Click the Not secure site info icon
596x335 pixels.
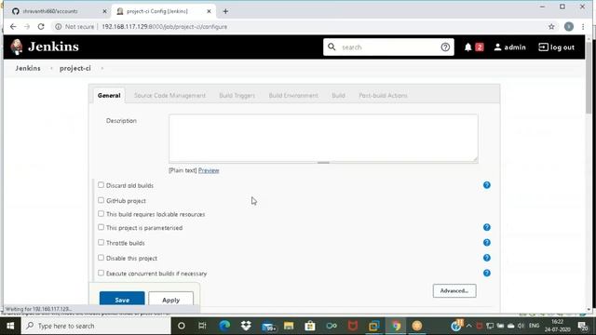click(x=58, y=27)
